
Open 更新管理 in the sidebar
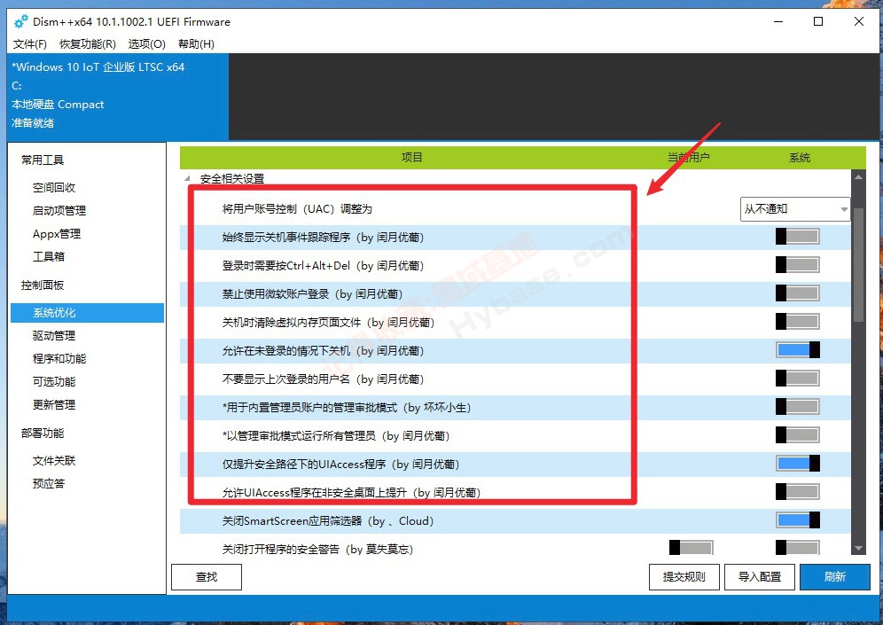coord(54,405)
